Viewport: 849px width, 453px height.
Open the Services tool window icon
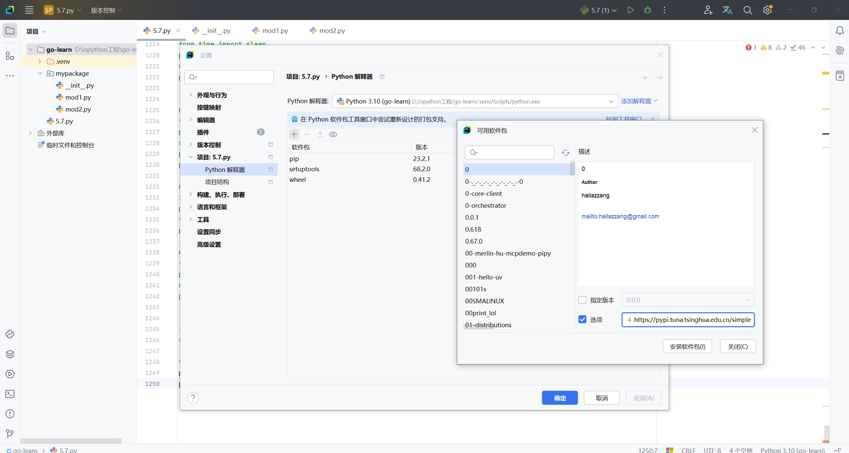(10, 374)
